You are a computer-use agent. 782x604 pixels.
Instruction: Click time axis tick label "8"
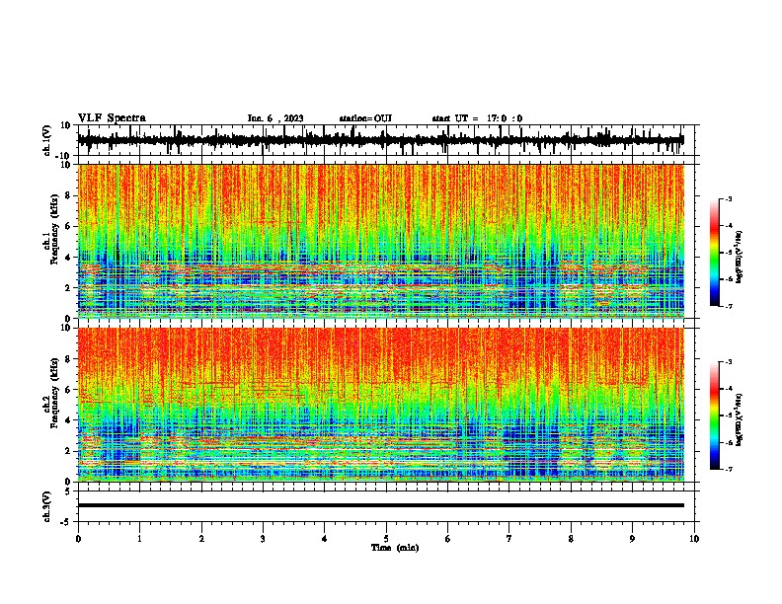point(571,539)
